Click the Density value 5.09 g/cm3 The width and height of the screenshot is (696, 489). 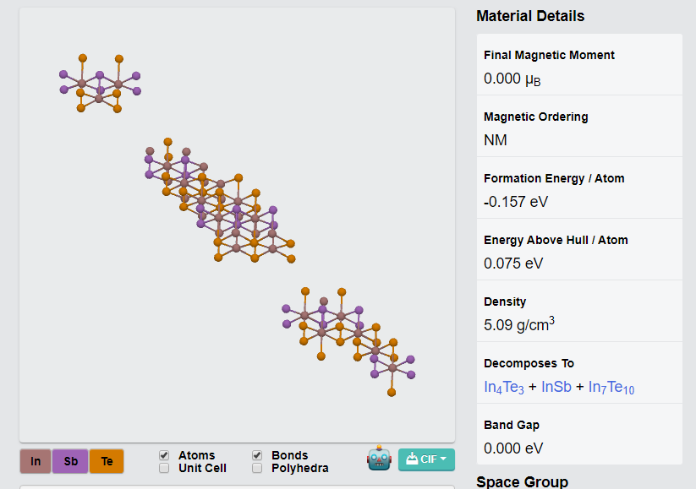518,324
